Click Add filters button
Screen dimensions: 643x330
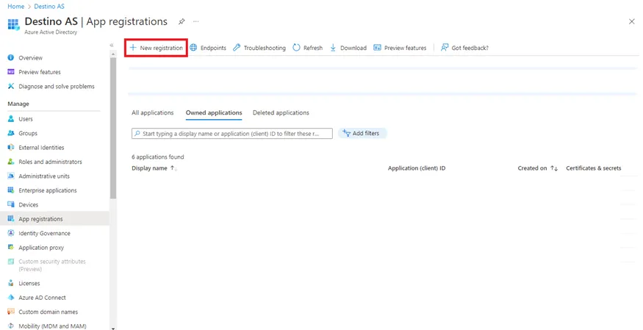[x=361, y=134]
